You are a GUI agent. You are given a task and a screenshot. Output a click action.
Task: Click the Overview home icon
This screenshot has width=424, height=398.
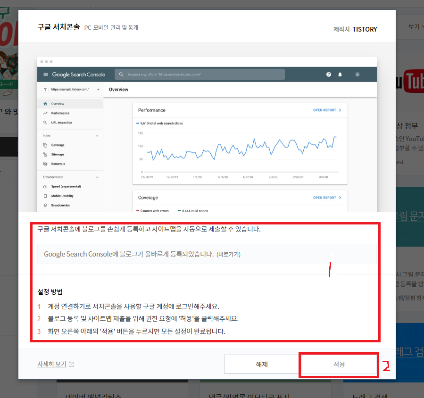click(x=45, y=104)
